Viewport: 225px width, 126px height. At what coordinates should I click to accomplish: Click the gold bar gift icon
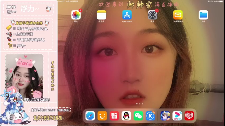pos(9,27)
